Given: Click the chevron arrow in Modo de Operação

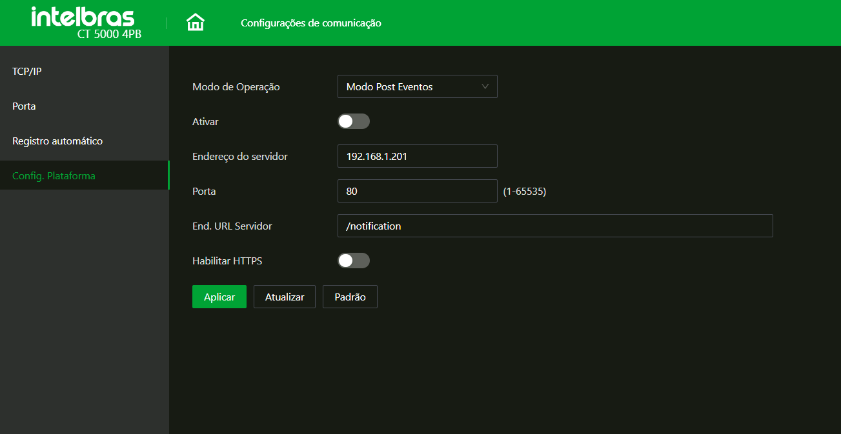Looking at the screenshot, I should click(485, 86).
